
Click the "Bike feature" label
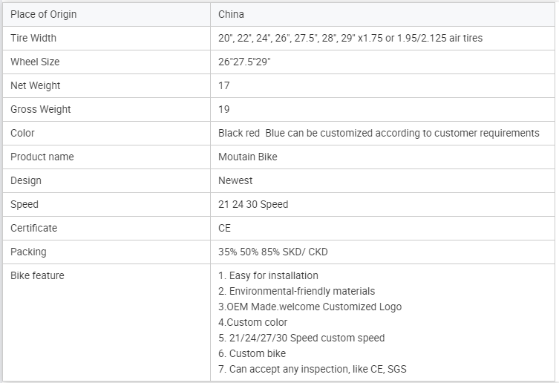click(x=37, y=275)
